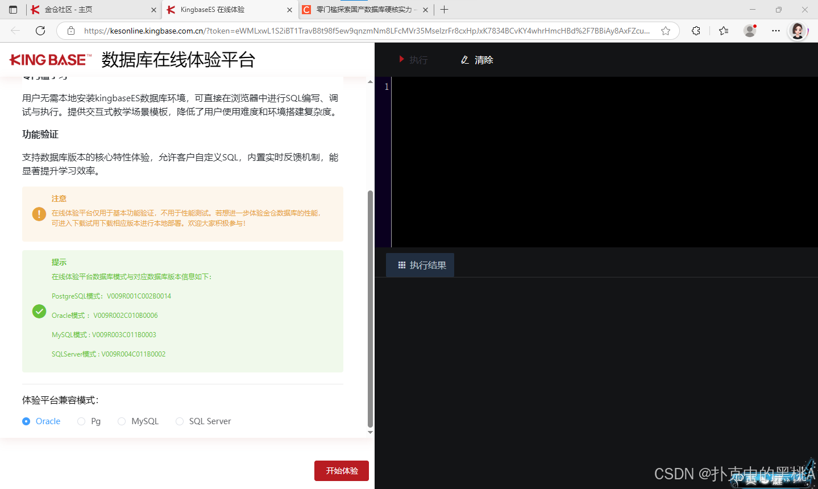818x489 pixels.
Task: Open the 执行结果 results tab
Action: coord(420,265)
